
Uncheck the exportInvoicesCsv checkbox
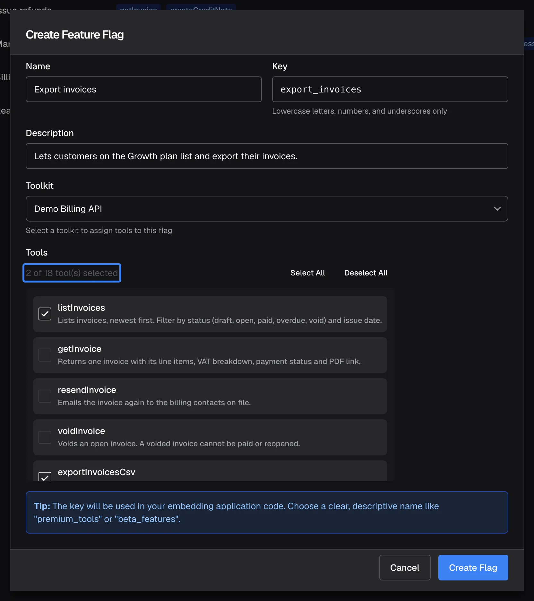(x=45, y=476)
